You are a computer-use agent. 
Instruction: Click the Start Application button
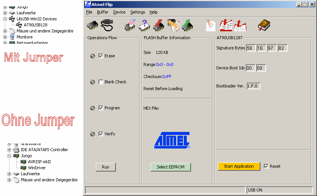239,166
